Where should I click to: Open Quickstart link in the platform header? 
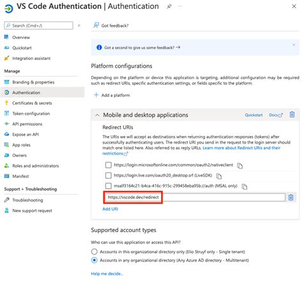[254, 115]
